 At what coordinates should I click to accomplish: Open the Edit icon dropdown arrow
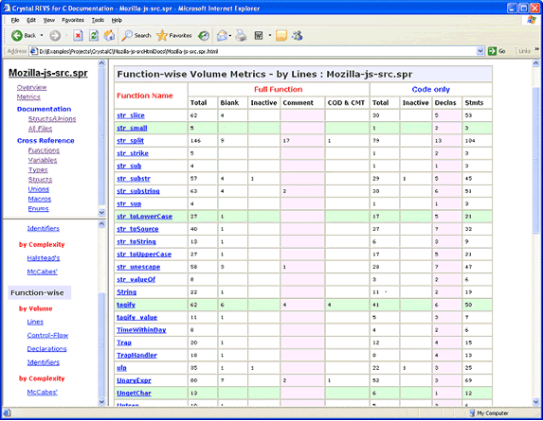pos(270,35)
